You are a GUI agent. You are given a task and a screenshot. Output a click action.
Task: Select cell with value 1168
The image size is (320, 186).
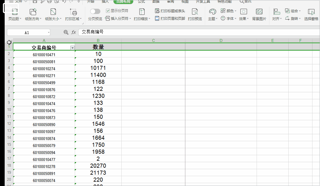[x=98, y=82]
